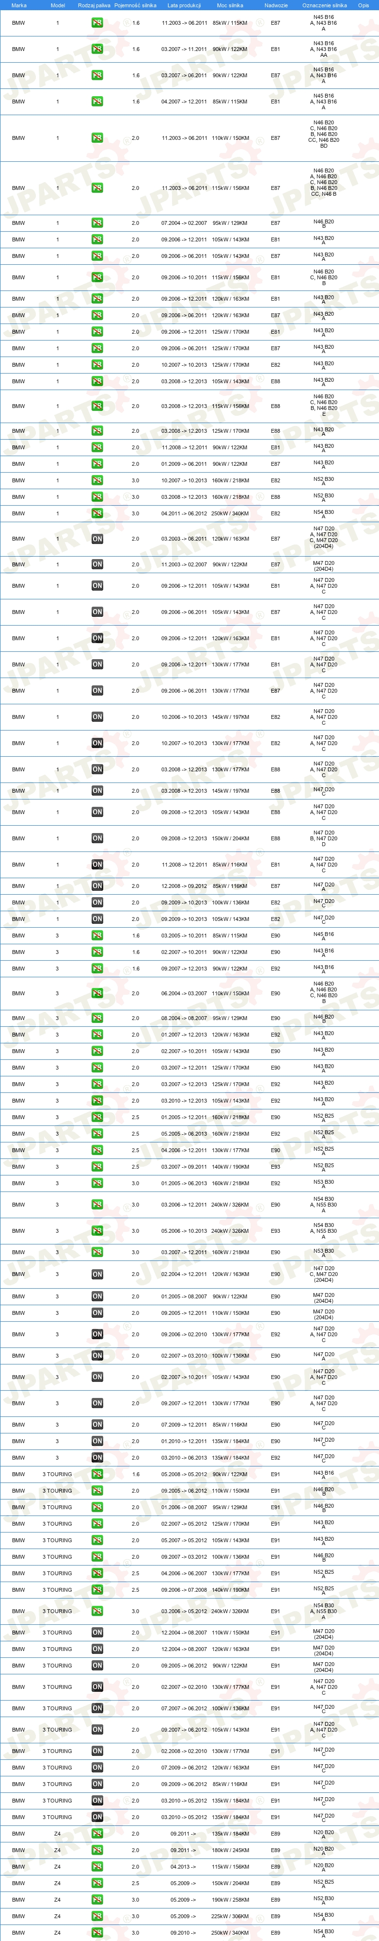The height and width of the screenshot is (1941, 379).
Task: Click the E93 body cell in the 05.2006 -> 10.2013 row
Action: 276,1231
